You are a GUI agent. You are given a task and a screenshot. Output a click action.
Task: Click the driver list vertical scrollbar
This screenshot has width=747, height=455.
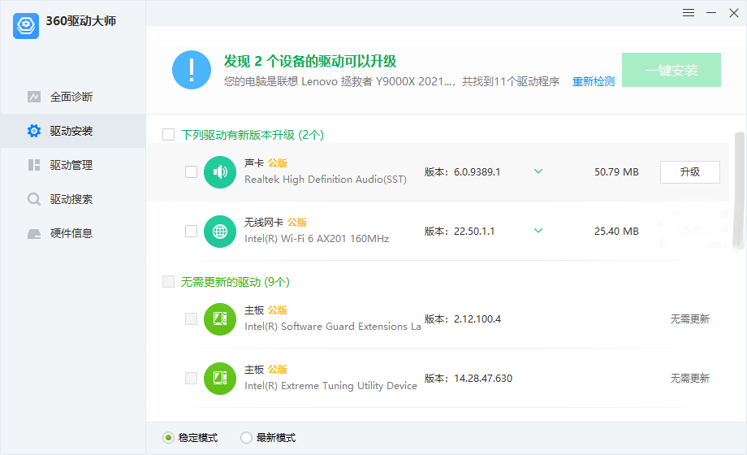[x=739, y=191]
